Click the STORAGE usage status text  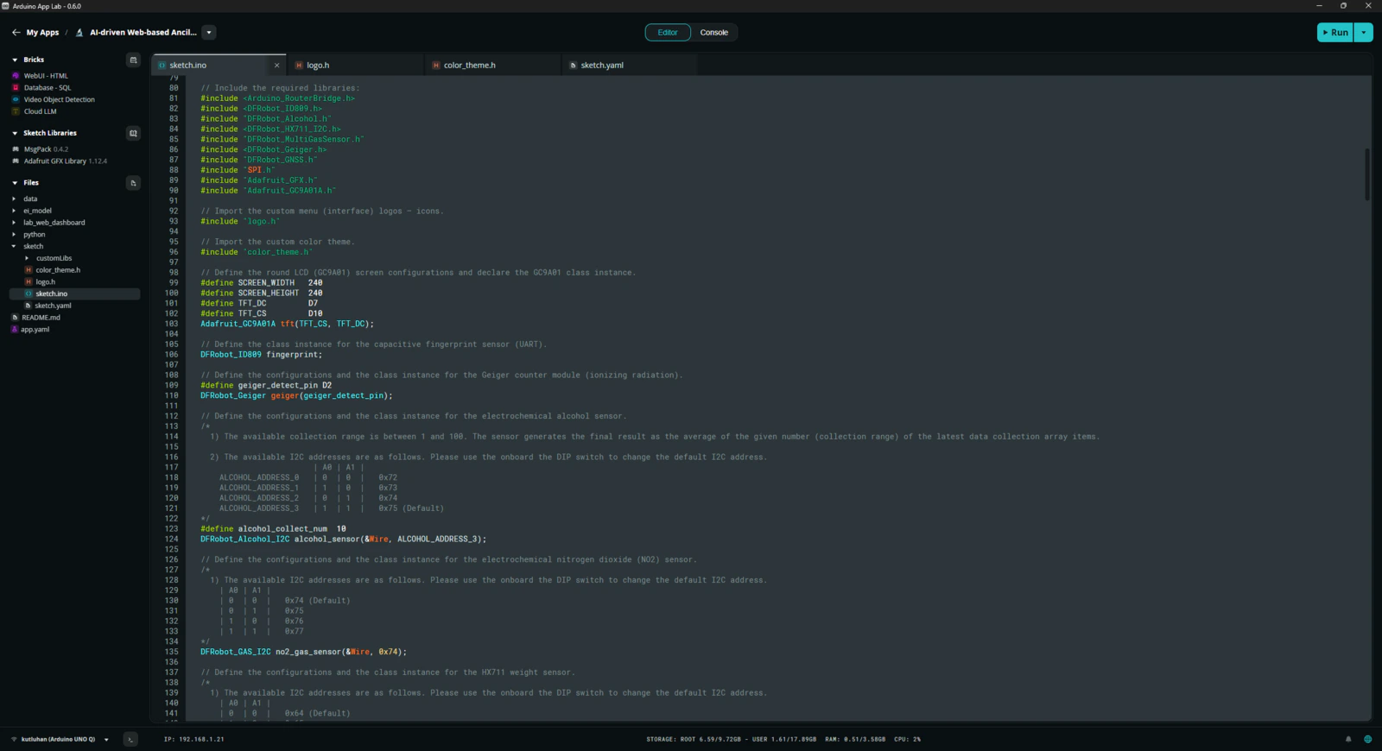pos(731,740)
